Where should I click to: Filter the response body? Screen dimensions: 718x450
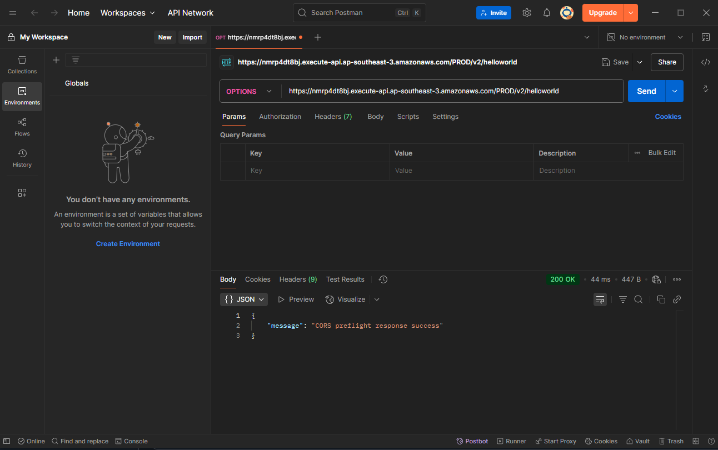(x=623, y=299)
